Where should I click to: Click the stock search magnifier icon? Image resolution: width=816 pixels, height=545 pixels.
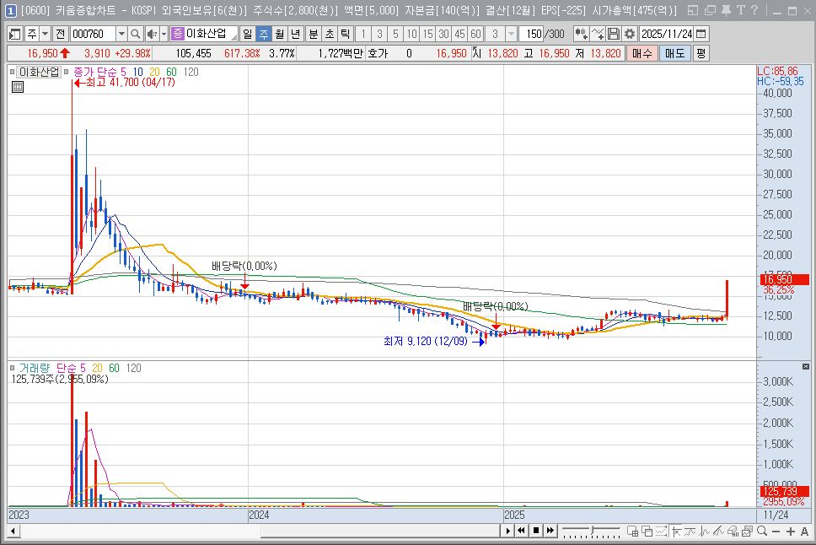(136, 34)
